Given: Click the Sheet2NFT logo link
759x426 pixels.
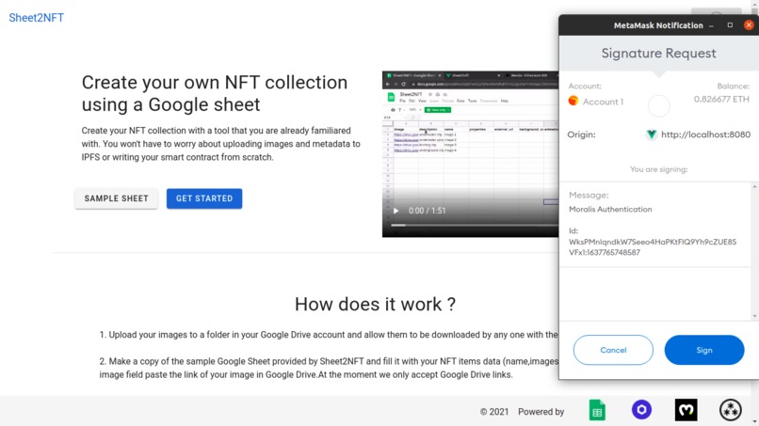Looking at the screenshot, I should pos(37,18).
